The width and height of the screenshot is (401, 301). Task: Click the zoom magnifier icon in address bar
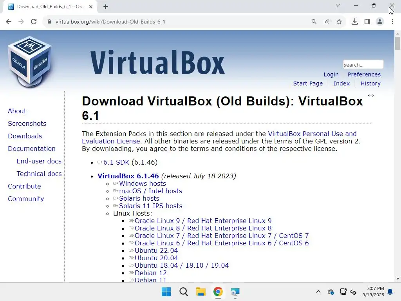point(314,22)
